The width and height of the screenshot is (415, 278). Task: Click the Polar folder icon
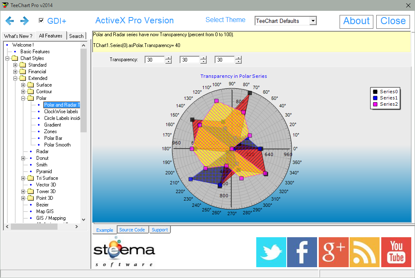[x=31, y=98]
